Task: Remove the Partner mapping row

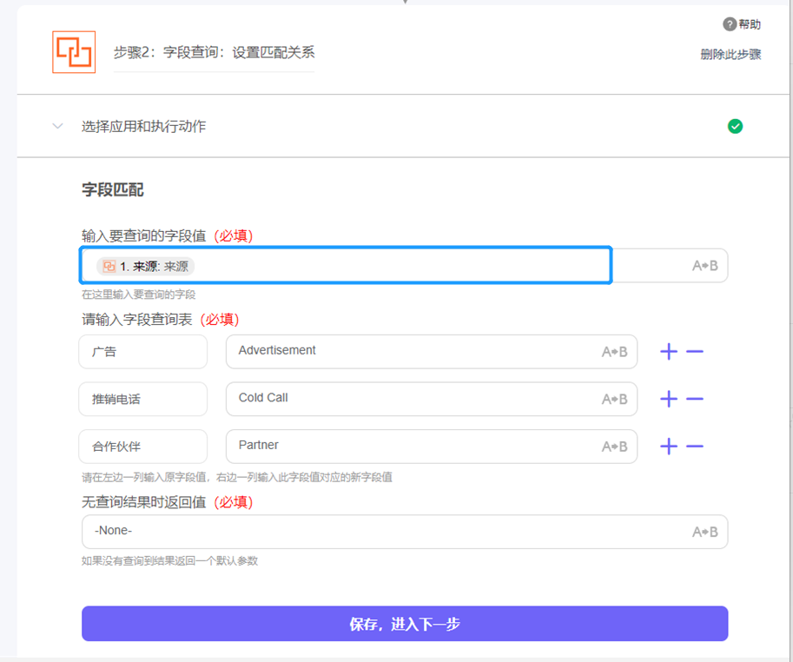Action: pyautogui.click(x=695, y=447)
